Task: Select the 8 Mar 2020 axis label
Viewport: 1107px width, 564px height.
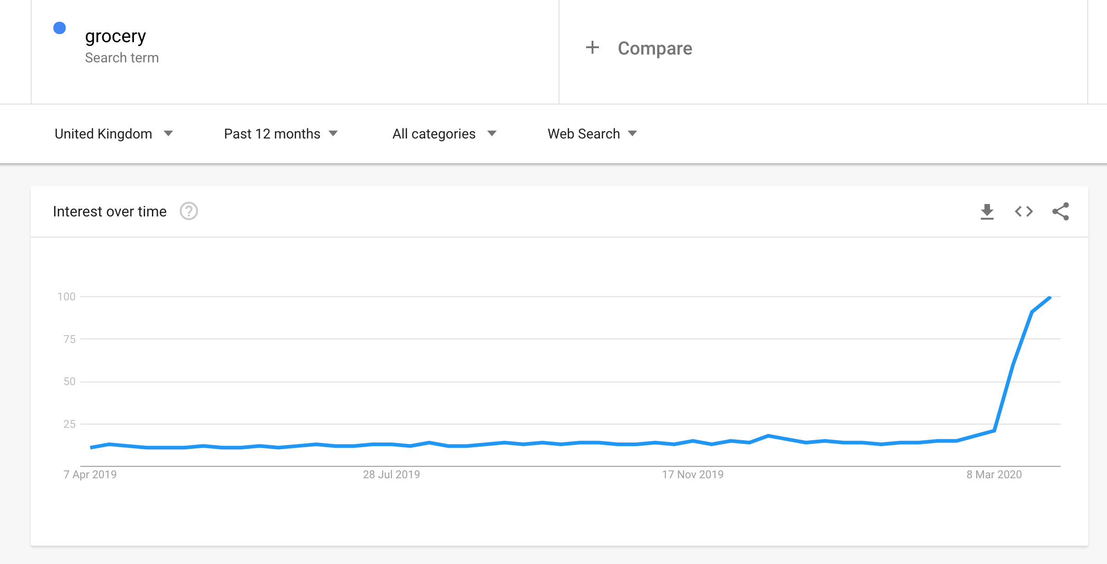Action: point(994,475)
